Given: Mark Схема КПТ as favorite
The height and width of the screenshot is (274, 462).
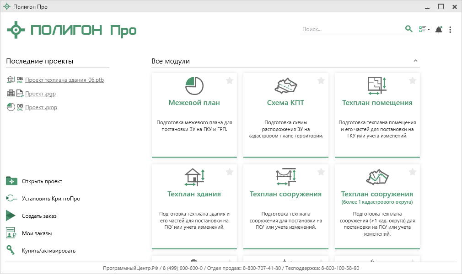Looking at the screenshot, I should point(321,80).
